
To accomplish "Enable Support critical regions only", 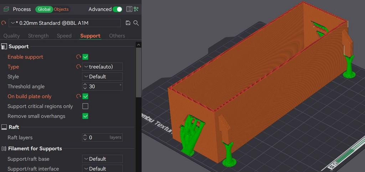I will click(x=86, y=106).
